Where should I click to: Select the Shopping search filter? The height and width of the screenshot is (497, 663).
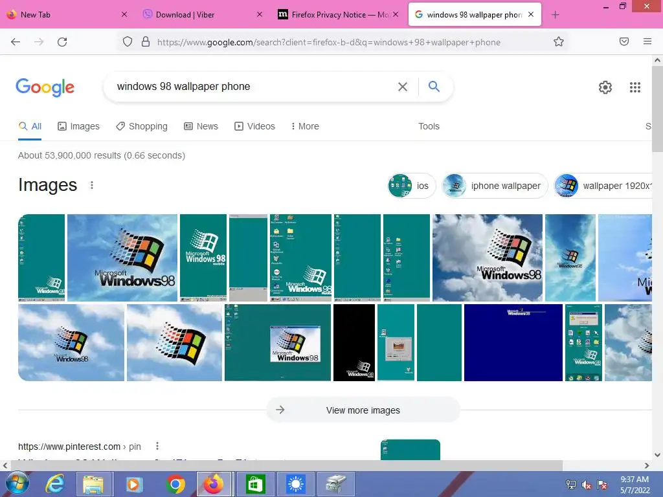(x=142, y=126)
